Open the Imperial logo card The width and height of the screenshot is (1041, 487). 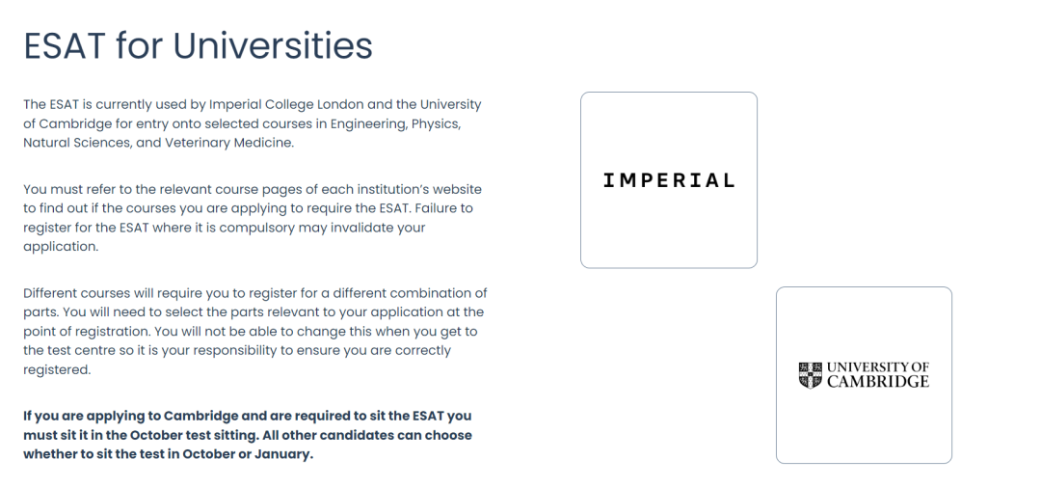(669, 180)
